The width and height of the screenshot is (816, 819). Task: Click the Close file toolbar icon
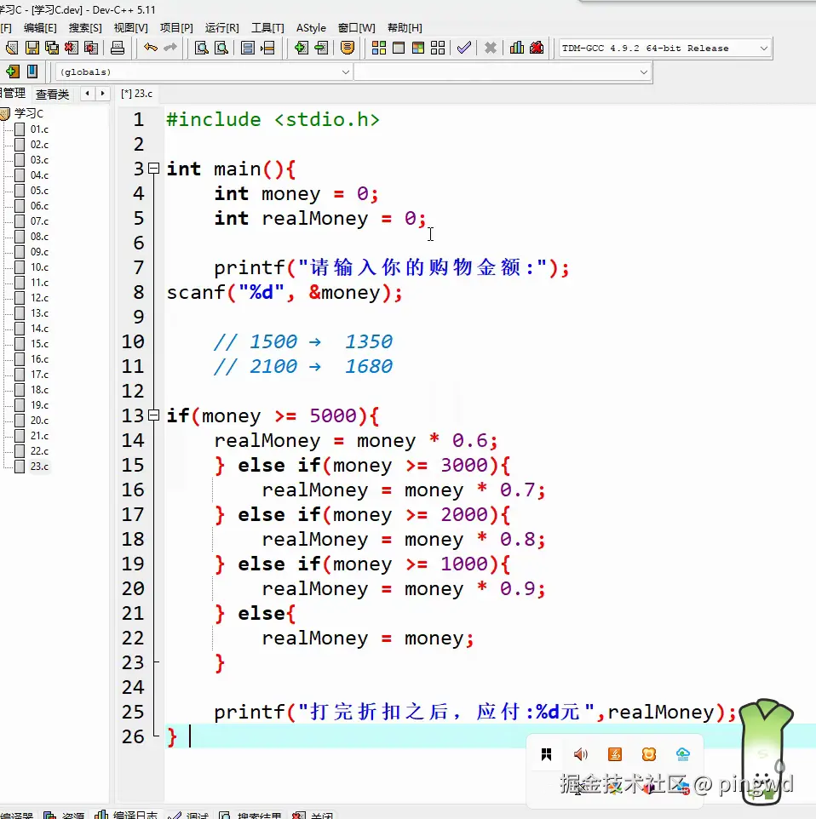click(x=72, y=48)
